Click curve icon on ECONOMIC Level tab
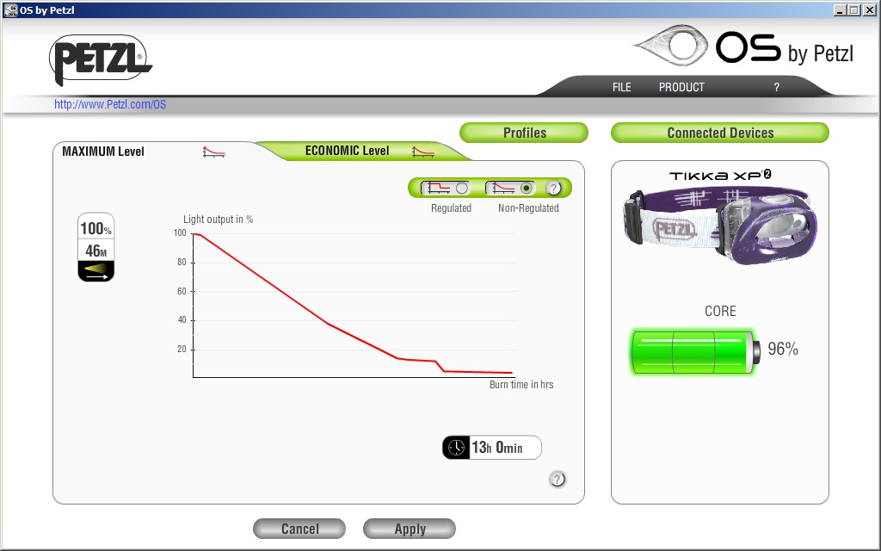Viewport: 881px width, 551px height. coord(423,152)
